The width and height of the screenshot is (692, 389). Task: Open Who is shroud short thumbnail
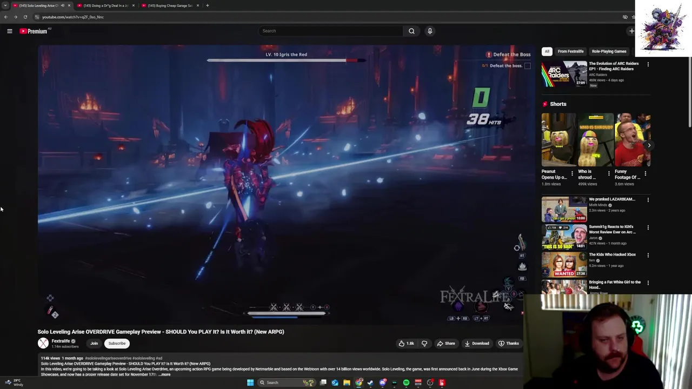(x=596, y=139)
